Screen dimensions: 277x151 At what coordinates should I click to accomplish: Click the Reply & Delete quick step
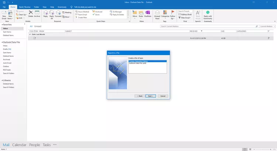[117, 15]
